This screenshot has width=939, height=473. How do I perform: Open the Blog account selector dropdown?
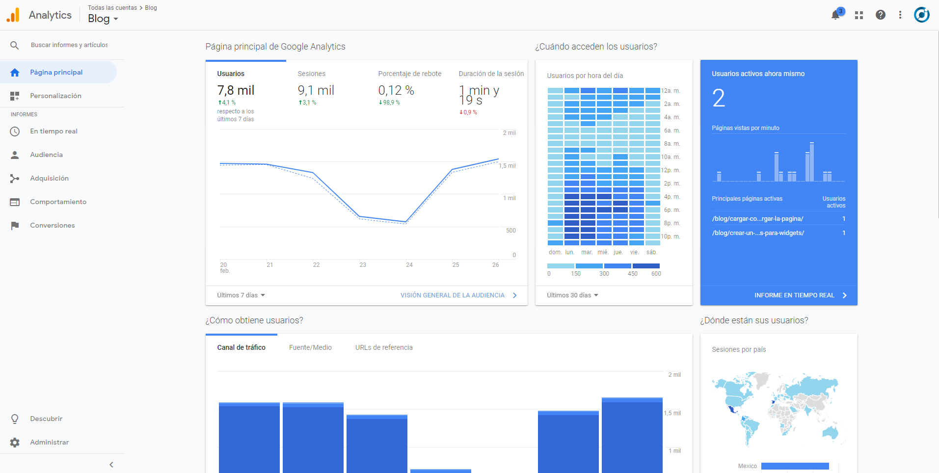click(x=103, y=19)
